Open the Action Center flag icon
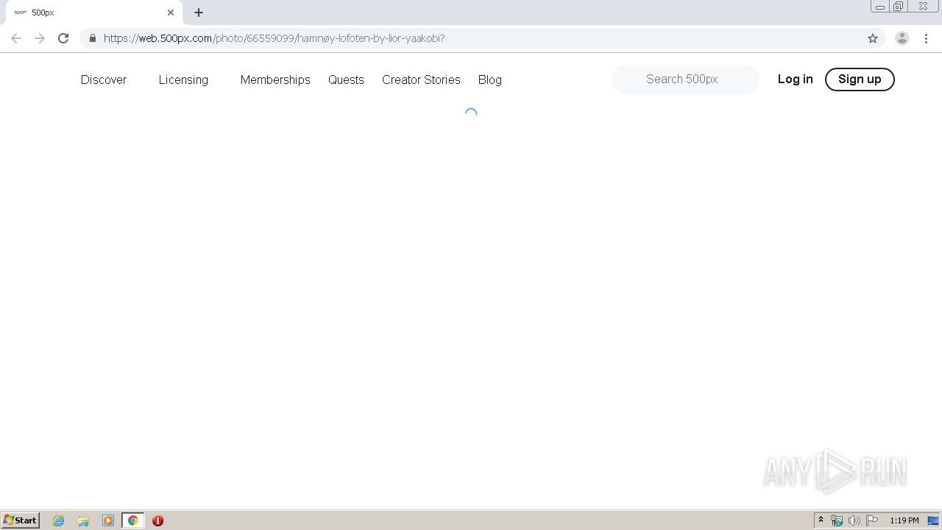 872,520
